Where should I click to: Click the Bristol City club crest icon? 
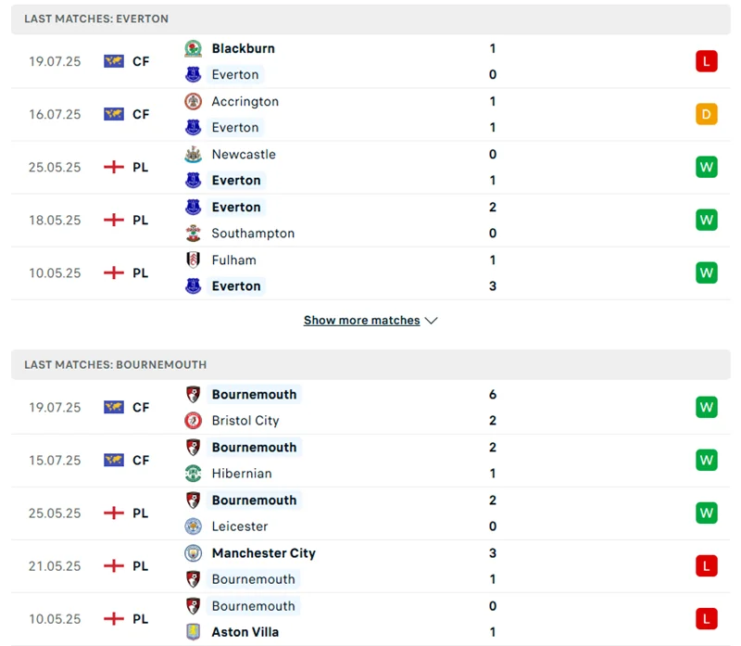click(x=193, y=421)
